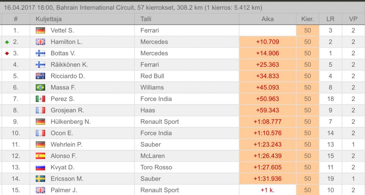
Task: Click the Brazilian flag beside Massa F.
Action: tap(40, 88)
